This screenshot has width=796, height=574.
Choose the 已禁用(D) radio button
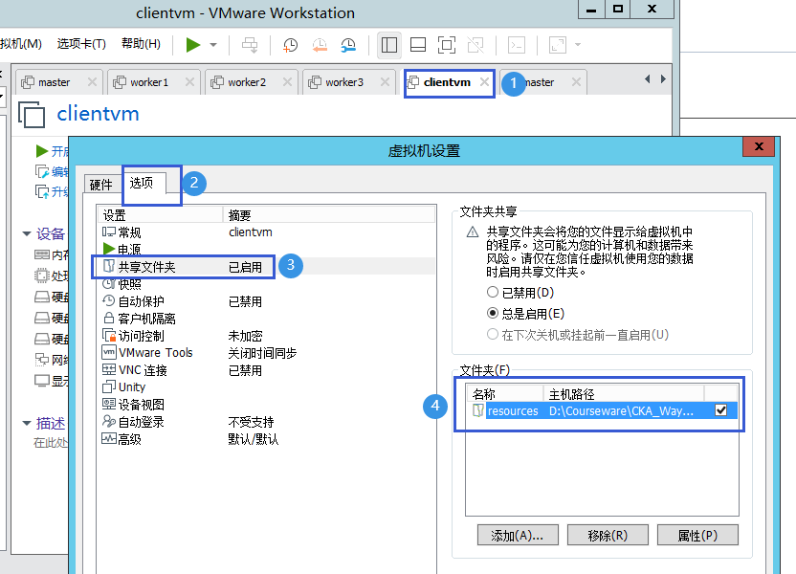pos(493,293)
